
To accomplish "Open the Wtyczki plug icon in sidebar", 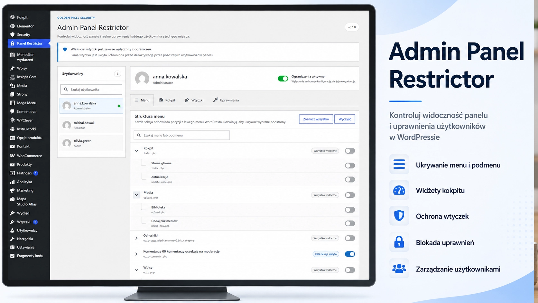I will [x=12, y=222].
